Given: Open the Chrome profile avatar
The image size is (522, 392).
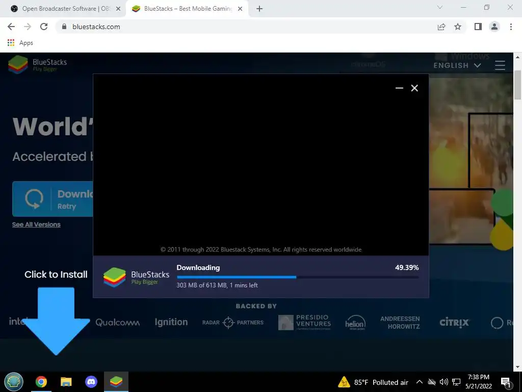Looking at the screenshot, I should tap(494, 27).
